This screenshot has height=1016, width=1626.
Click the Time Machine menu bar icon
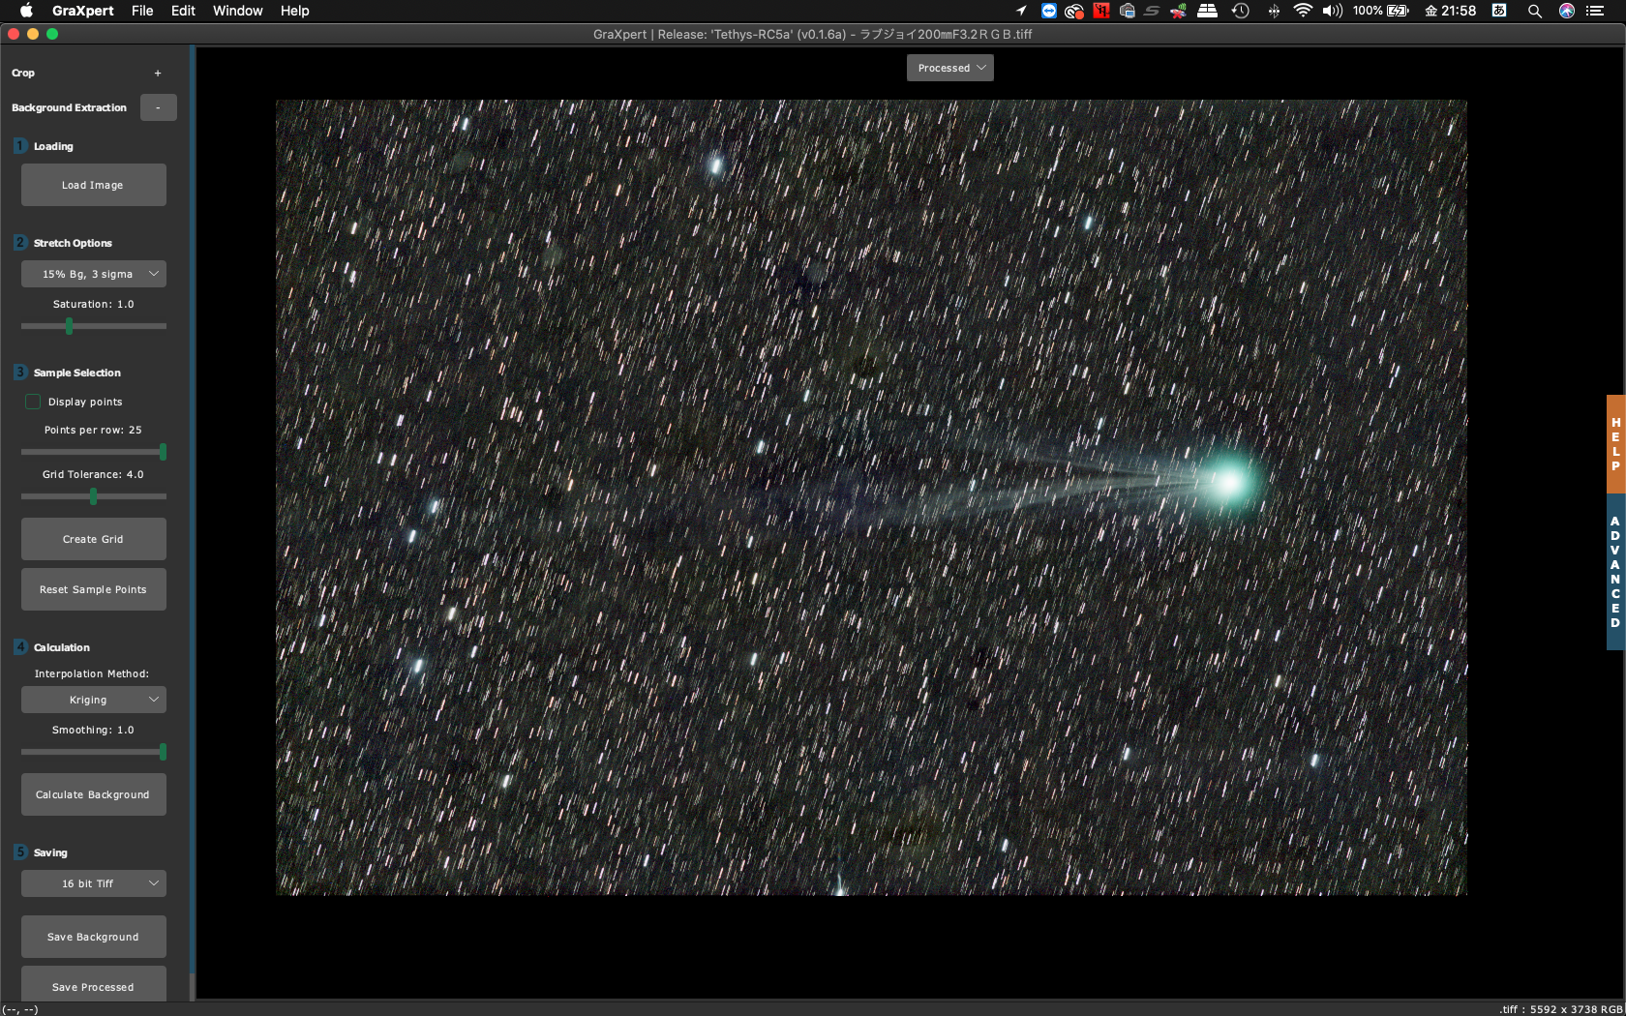pos(1241,11)
